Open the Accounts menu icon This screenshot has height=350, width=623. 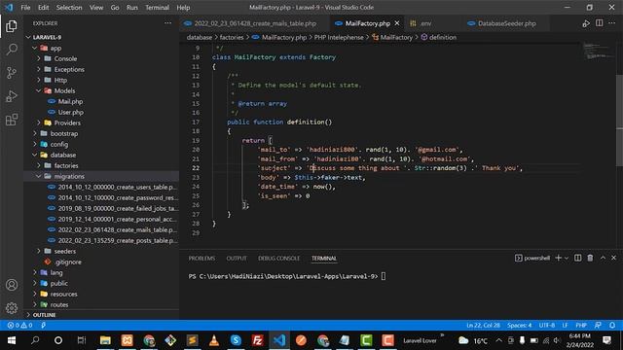12,285
